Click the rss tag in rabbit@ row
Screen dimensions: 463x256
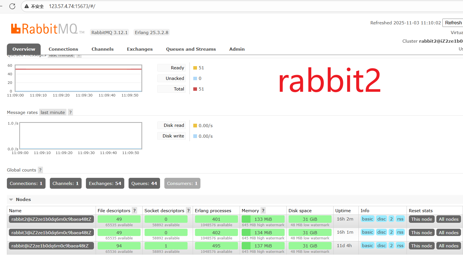400,245
